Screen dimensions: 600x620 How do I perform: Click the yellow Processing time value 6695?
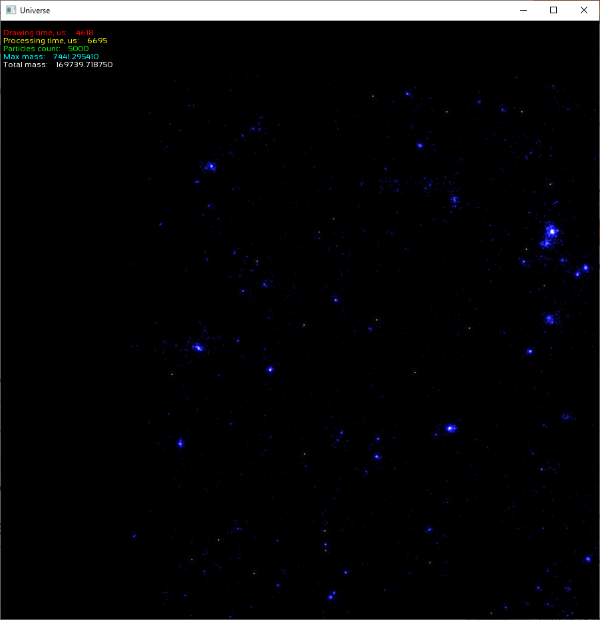pos(98,41)
